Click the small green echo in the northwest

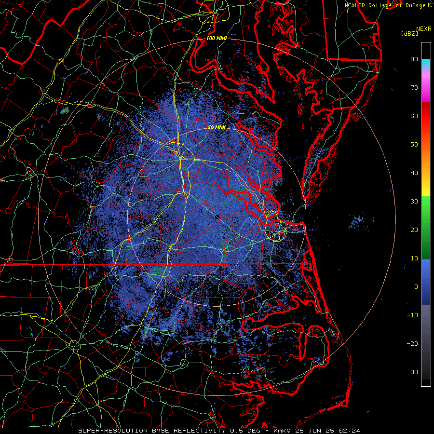coord(65,111)
